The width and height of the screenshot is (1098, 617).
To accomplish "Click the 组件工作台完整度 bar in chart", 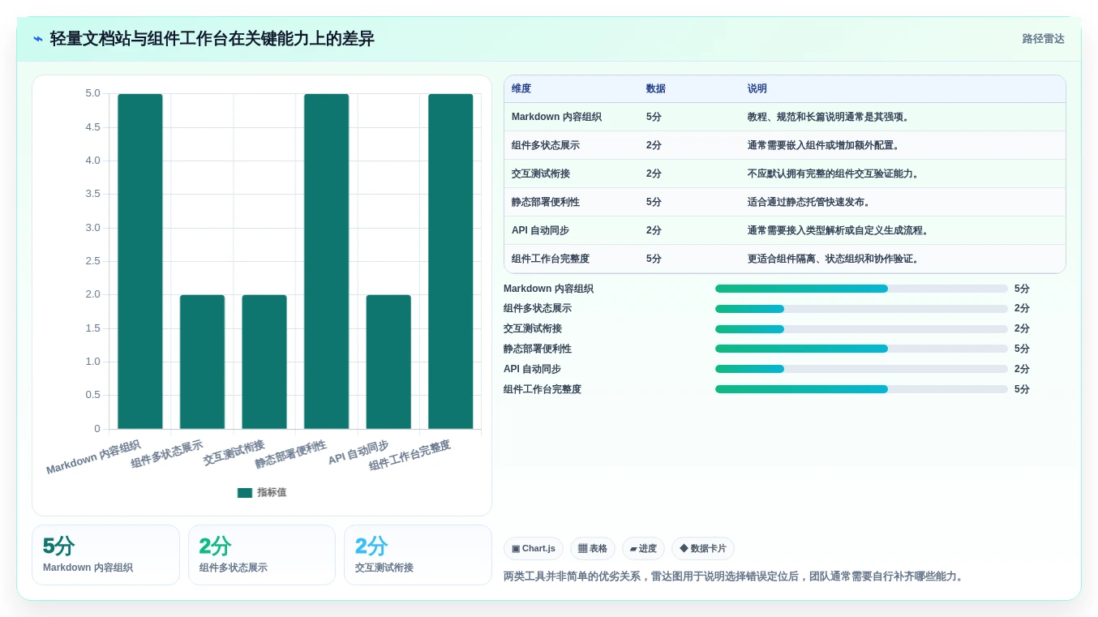I will (451, 261).
